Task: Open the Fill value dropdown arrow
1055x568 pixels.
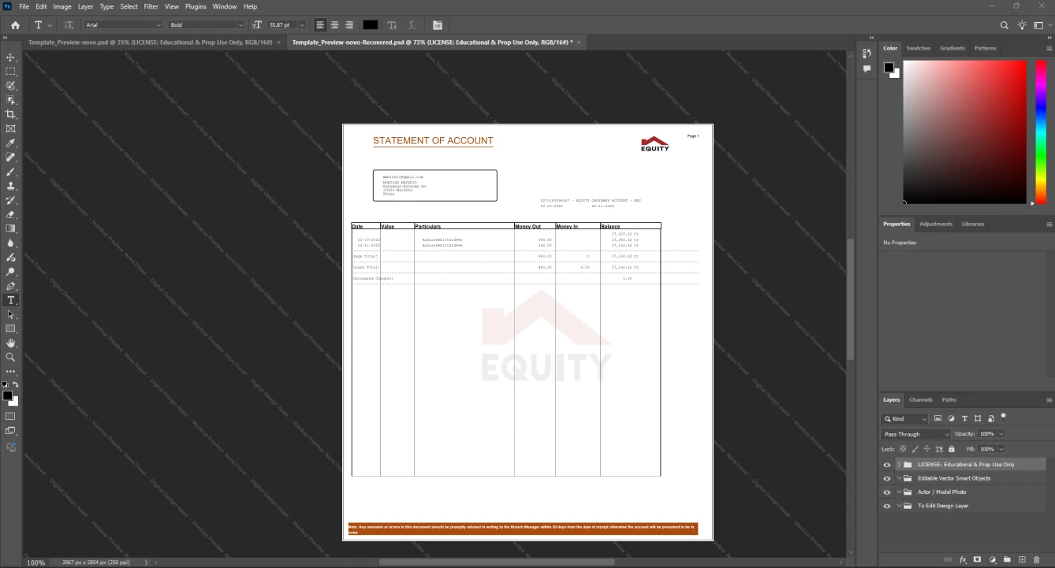Action: 1001,449
